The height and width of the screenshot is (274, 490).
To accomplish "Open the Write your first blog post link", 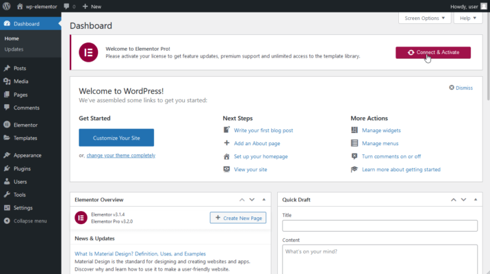I will pyautogui.click(x=263, y=130).
